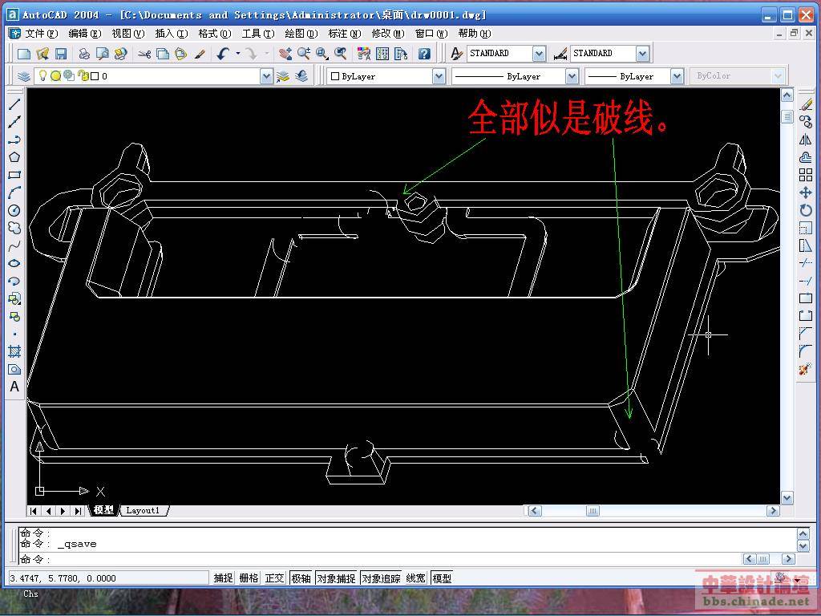Open the ByLayer color dropdown
The height and width of the screenshot is (616, 821).
[x=439, y=76]
